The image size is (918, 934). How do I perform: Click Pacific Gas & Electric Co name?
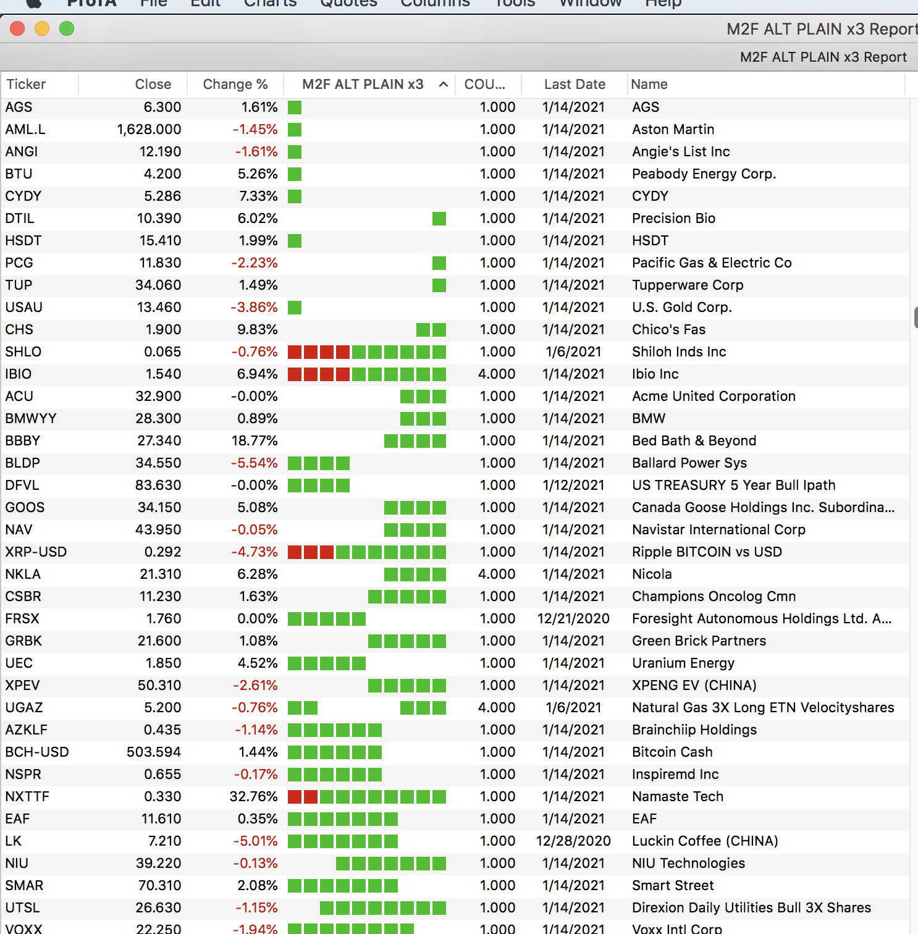tap(712, 263)
